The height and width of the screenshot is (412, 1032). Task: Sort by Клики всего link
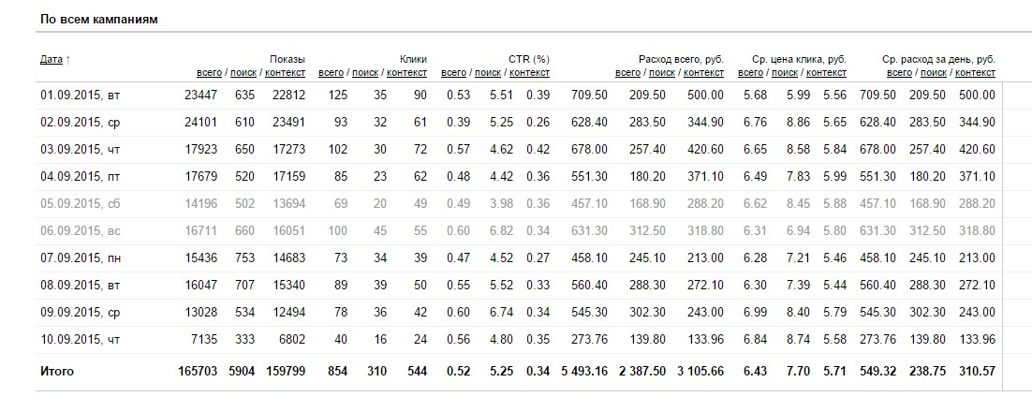click(x=331, y=72)
